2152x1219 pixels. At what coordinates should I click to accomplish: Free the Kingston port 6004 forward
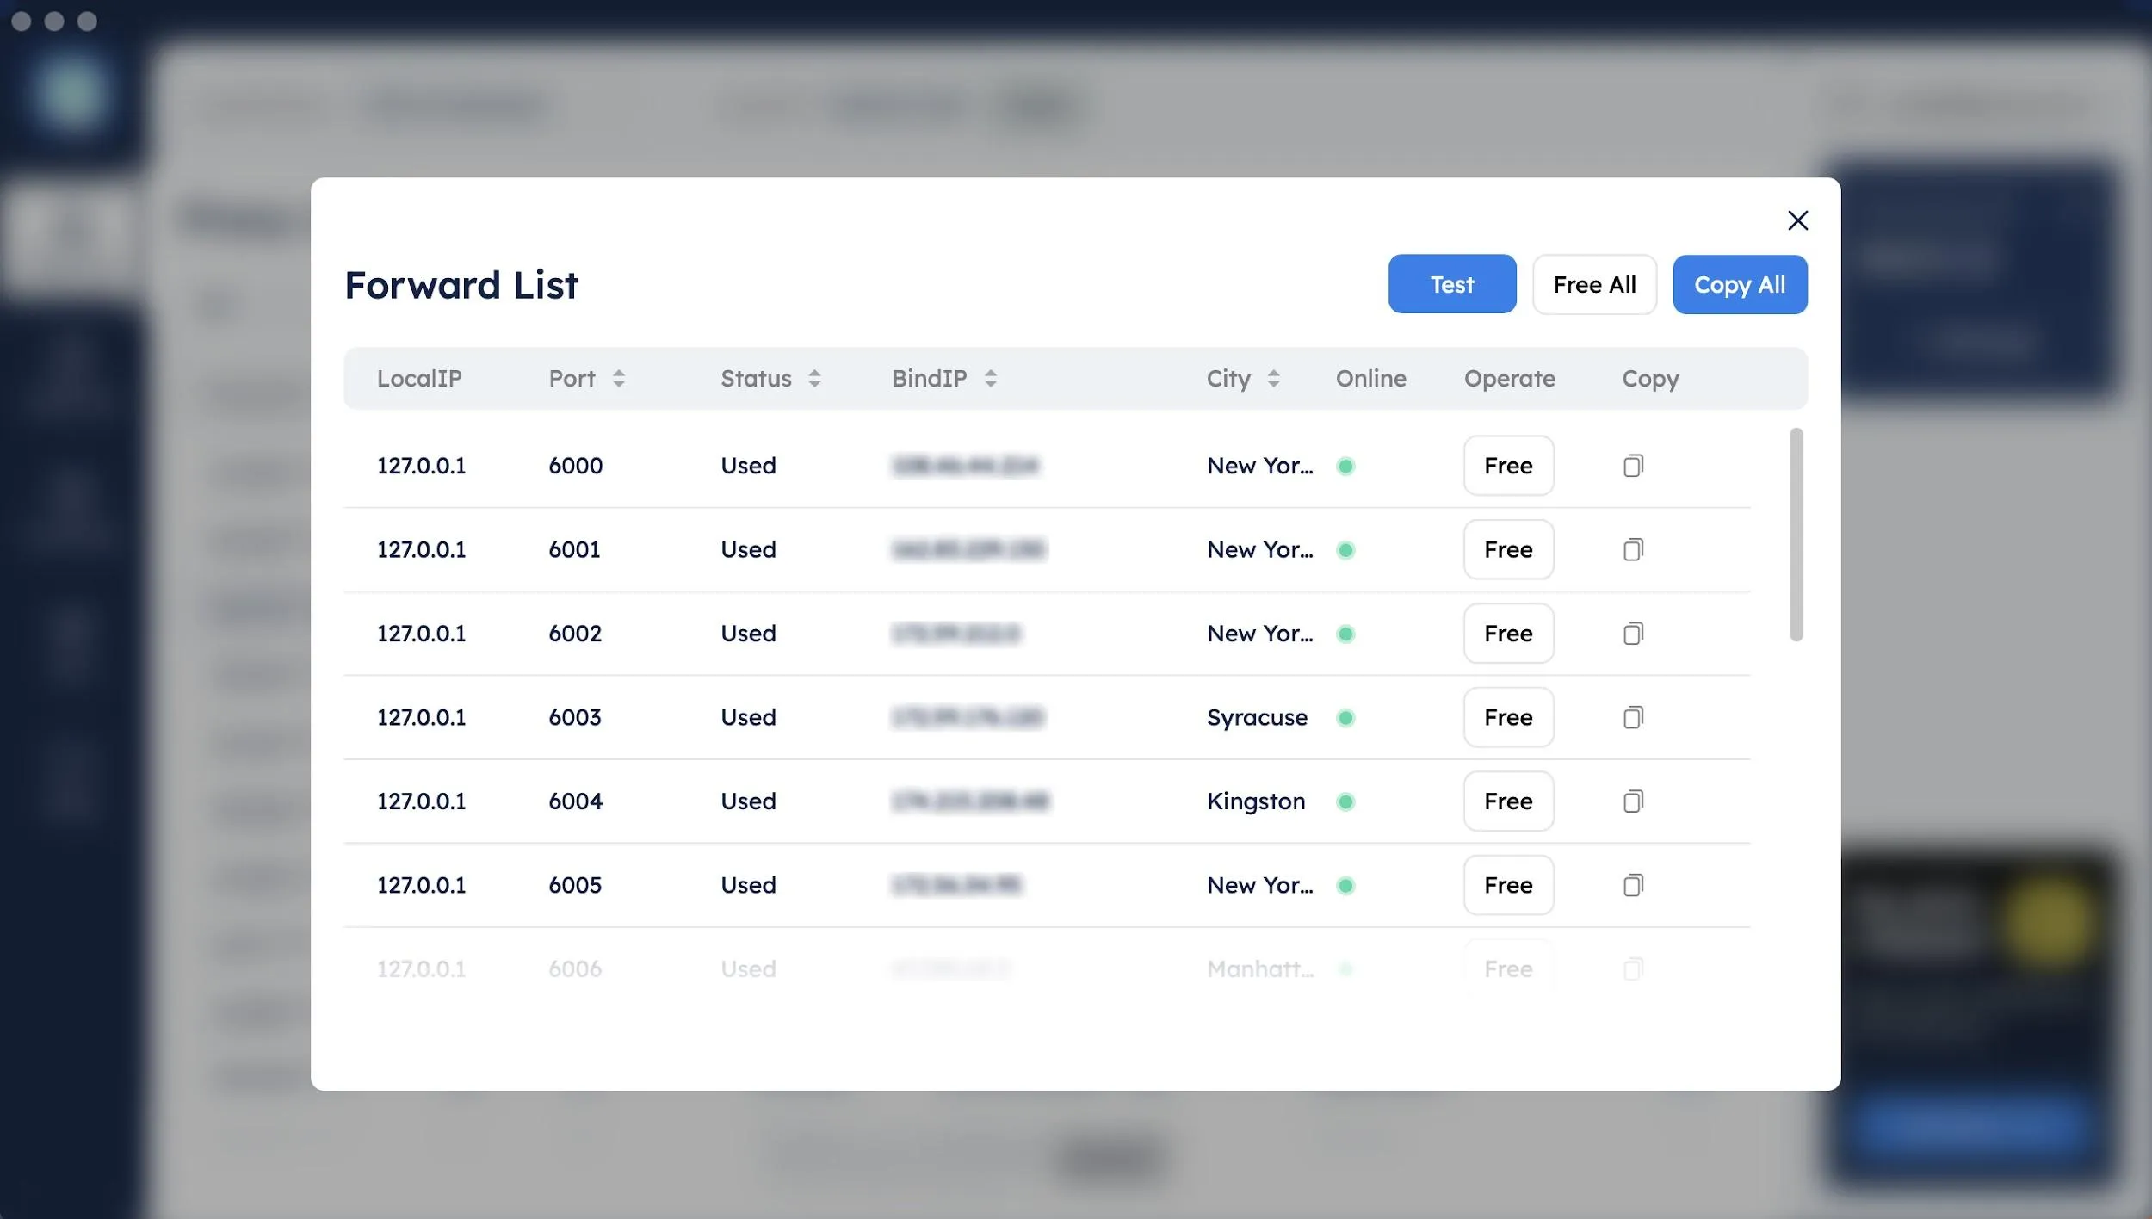[x=1508, y=801]
